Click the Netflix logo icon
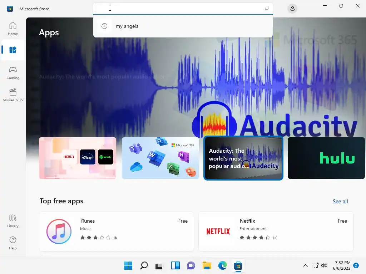The height and width of the screenshot is (274, 366). click(x=218, y=231)
